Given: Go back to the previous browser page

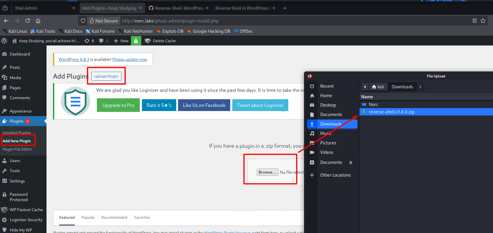Looking at the screenshot, I should point(6,21).
